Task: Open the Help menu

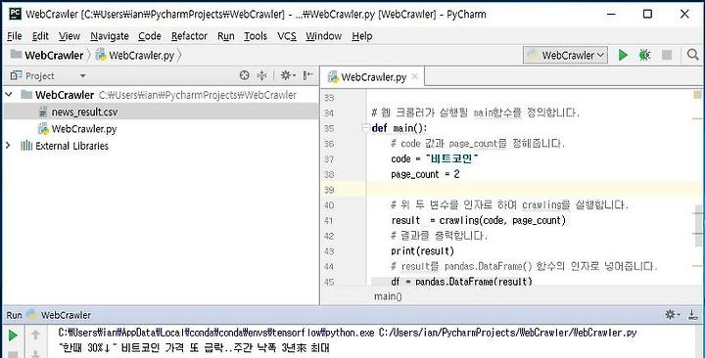Action: point(361,36)
